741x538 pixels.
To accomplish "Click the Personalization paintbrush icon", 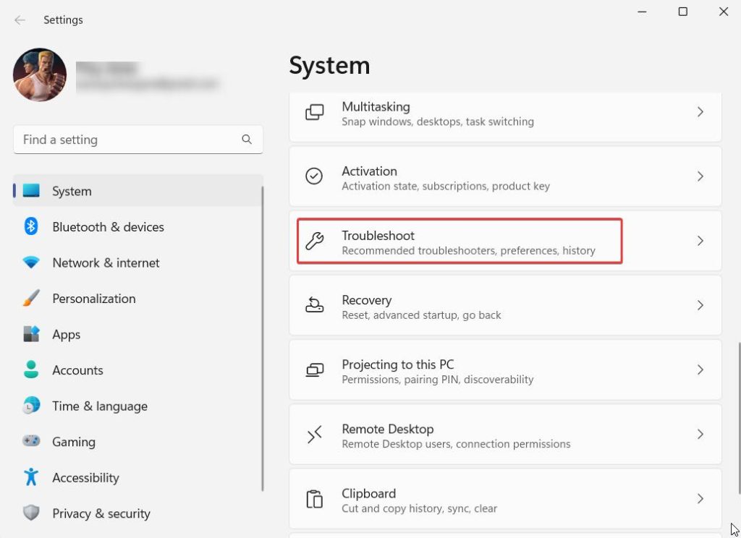I will click(x=31, y=299).
